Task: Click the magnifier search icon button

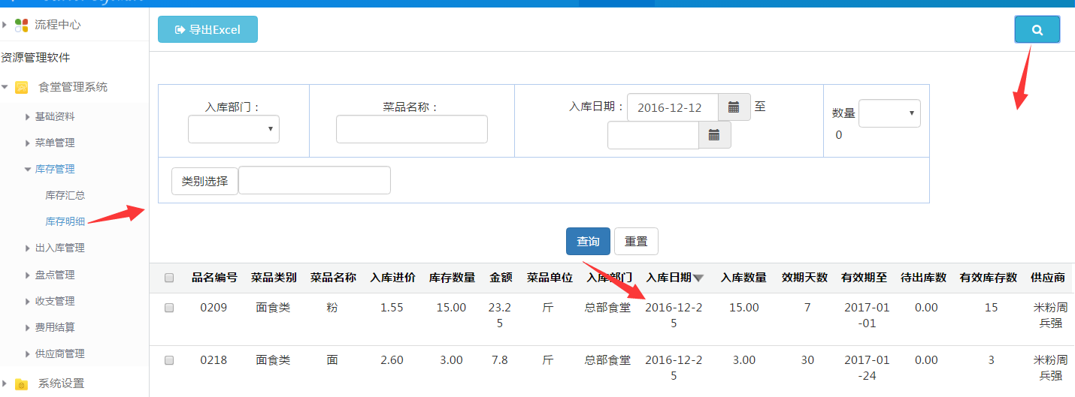Action: coord(1037,30)
